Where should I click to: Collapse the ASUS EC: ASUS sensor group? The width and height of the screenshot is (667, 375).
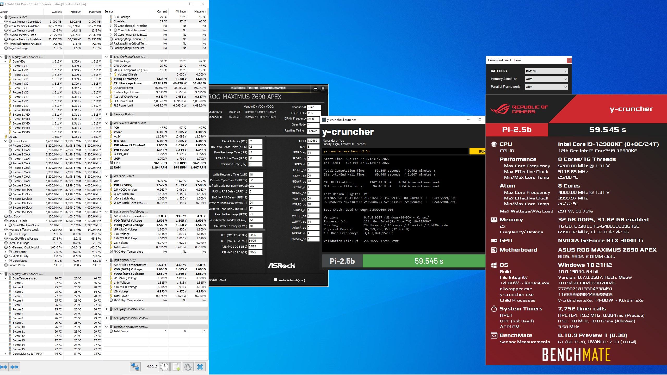coord(107,176)
